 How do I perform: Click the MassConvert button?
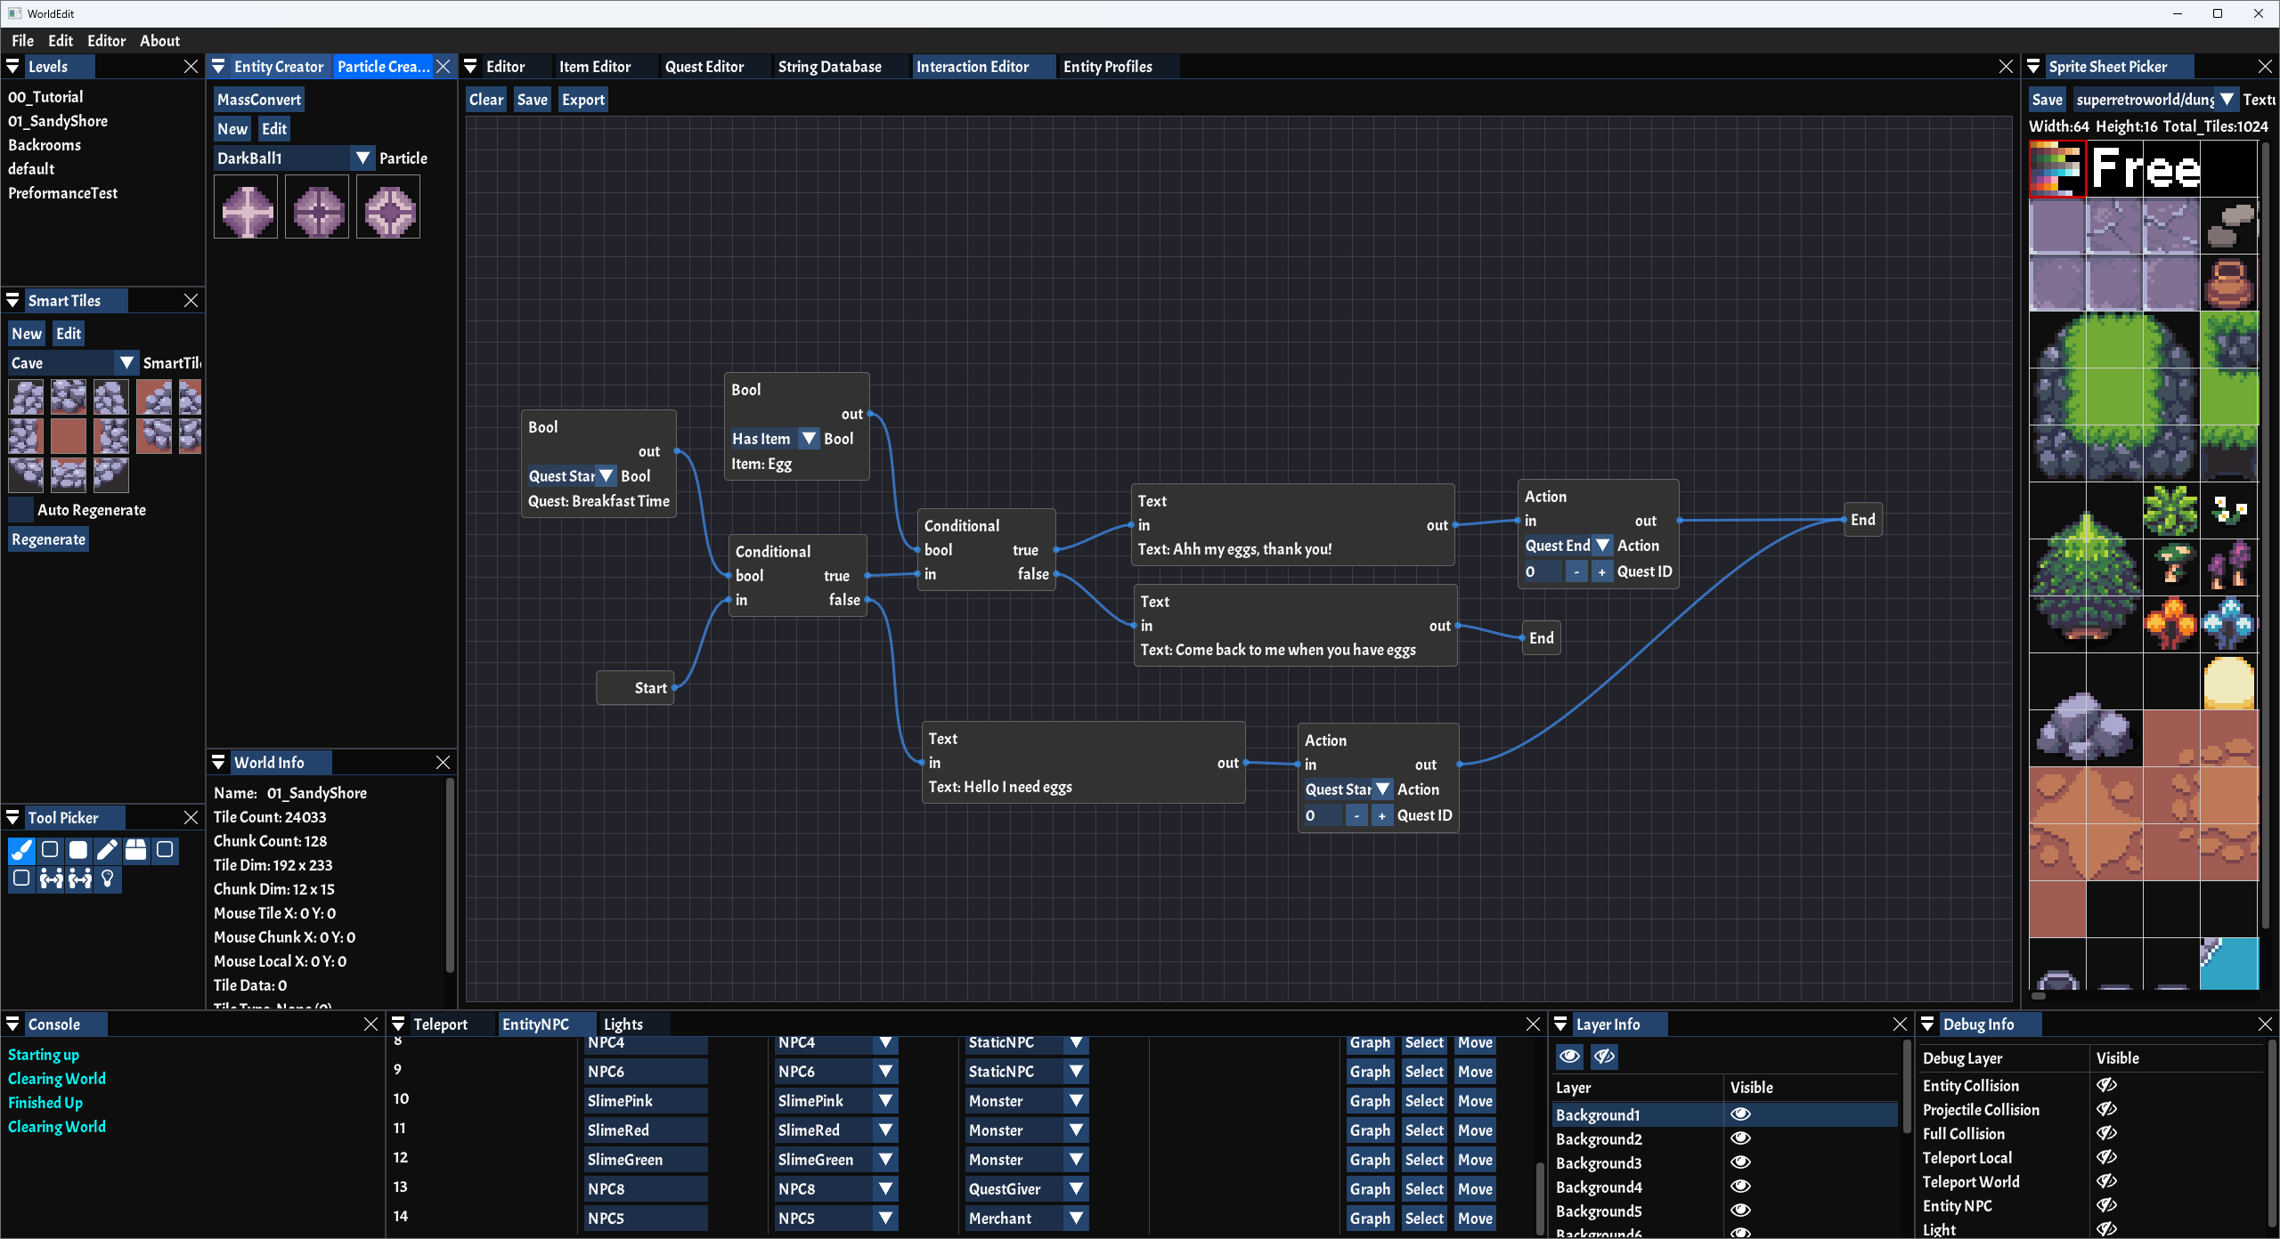(259, 100)
